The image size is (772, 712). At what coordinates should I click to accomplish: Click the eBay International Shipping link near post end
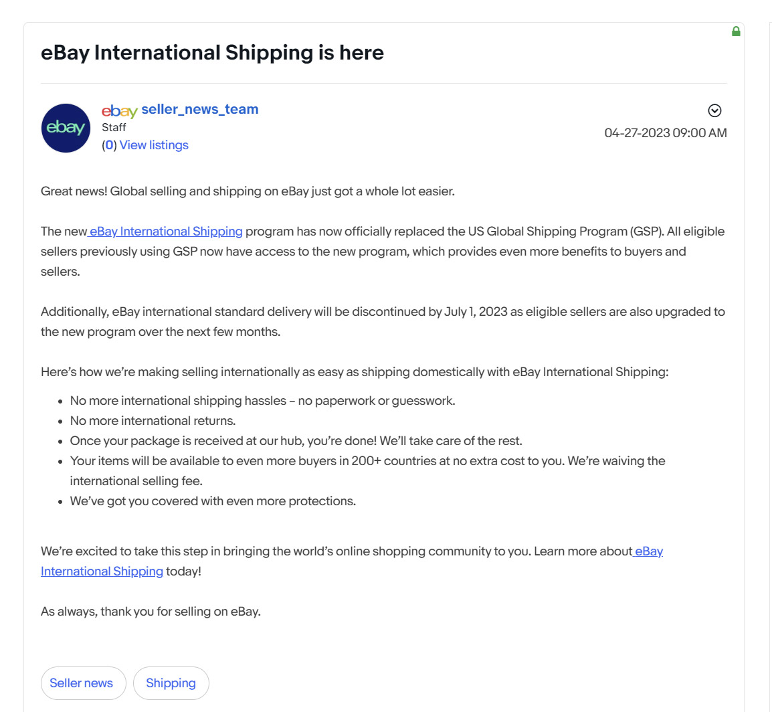pos(102,571)
